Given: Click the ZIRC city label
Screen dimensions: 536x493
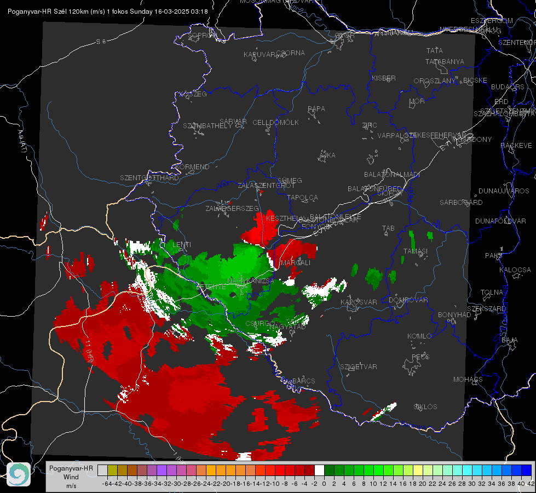Looking at the screenshot, I should click(x=370, y=125).
